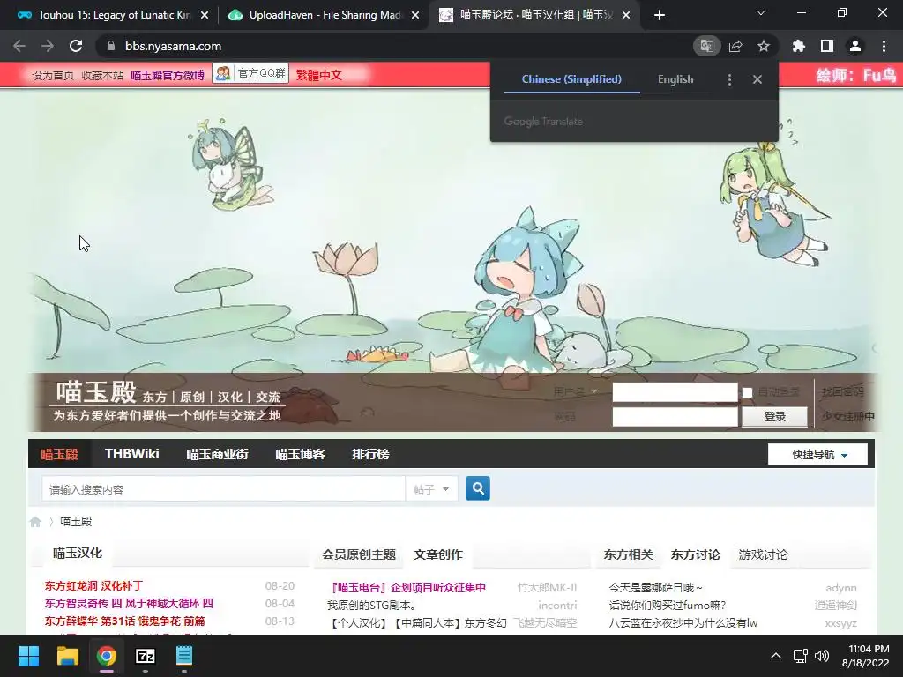Open the Chrome profile avatar icon
The width and height of the screenshot is (903, 677).
coord(855,46)
